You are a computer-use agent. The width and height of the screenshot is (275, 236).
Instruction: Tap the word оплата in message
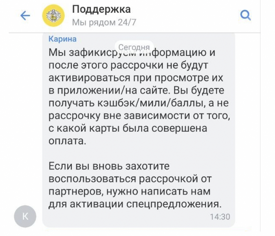[x=66, y=141]
